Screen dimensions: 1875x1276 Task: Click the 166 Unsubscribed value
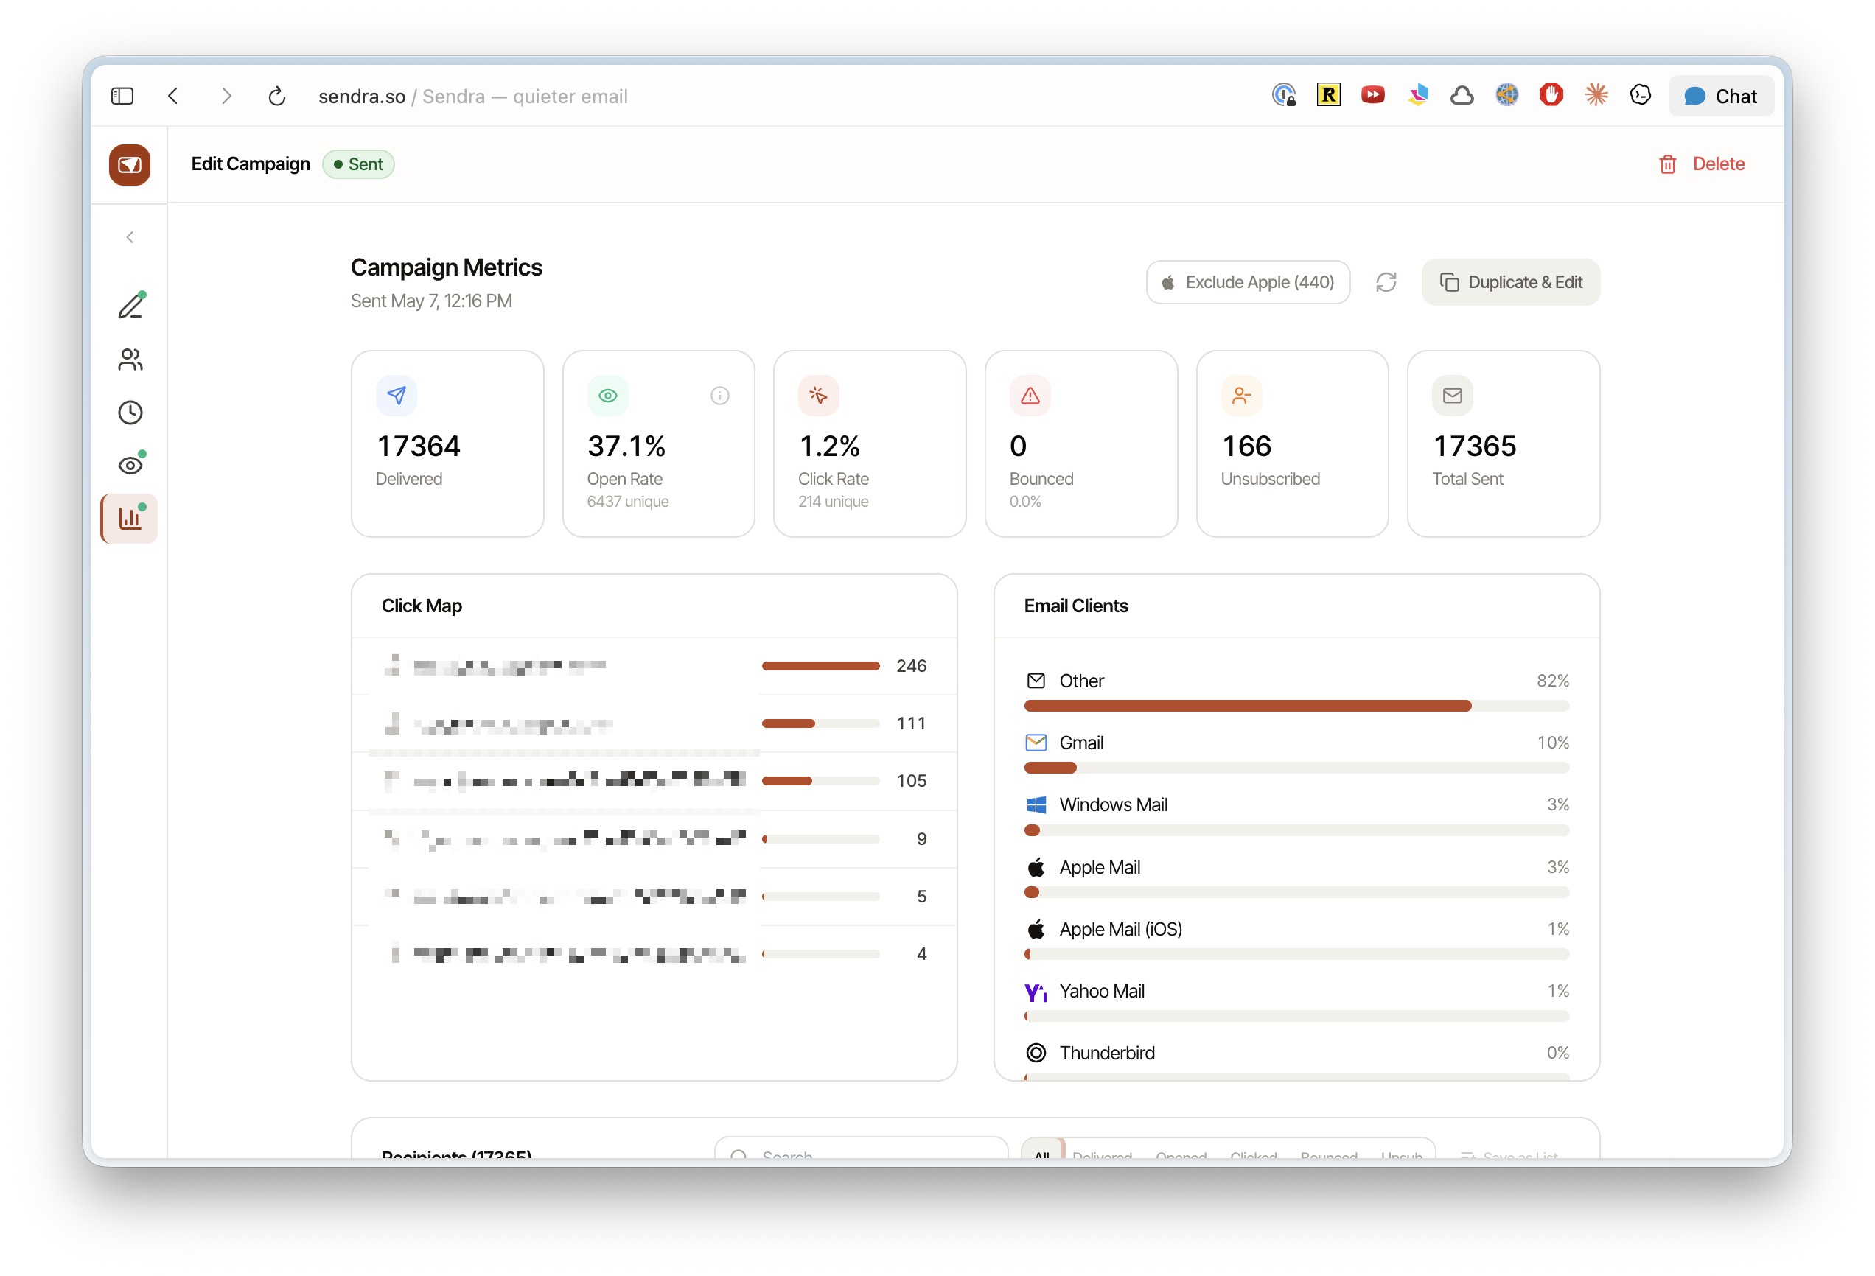(x=1246, y=446)
